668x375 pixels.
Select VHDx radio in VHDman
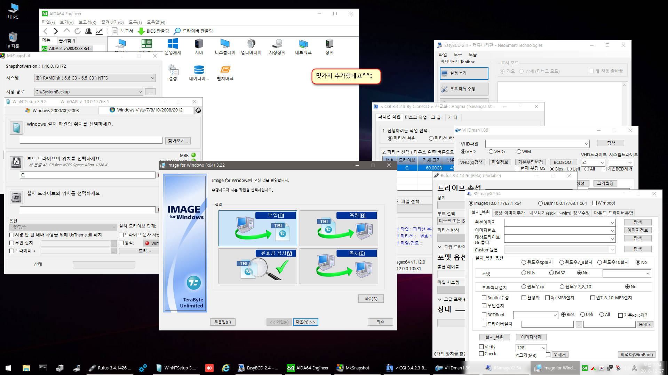[497, 152]
